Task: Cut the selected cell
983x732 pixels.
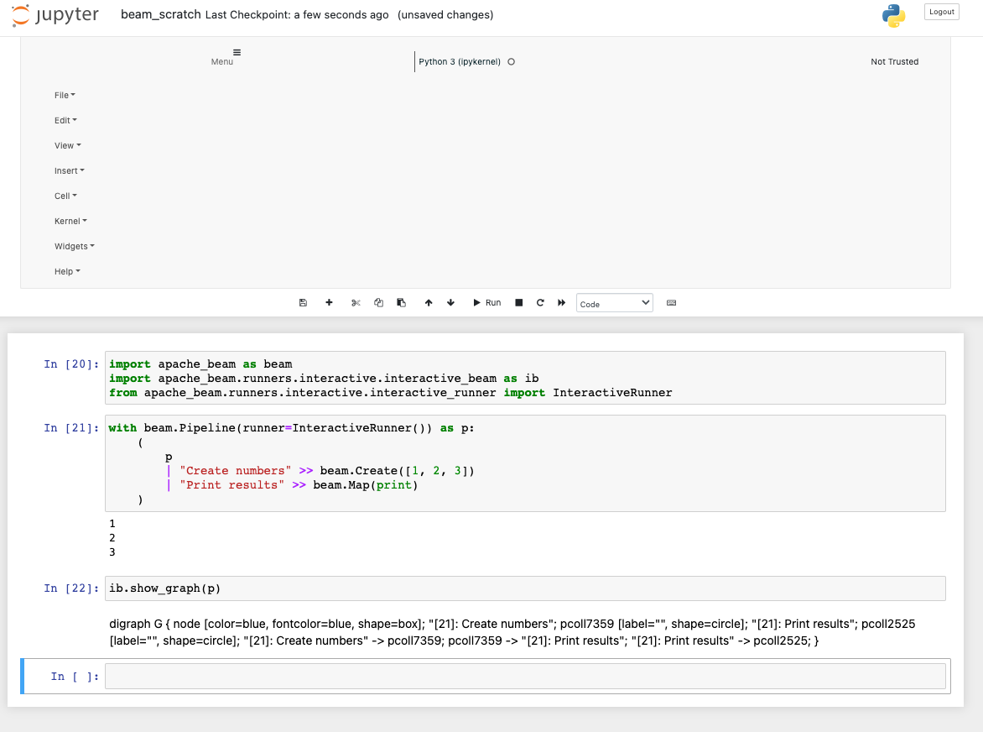Action: [356, 302]
